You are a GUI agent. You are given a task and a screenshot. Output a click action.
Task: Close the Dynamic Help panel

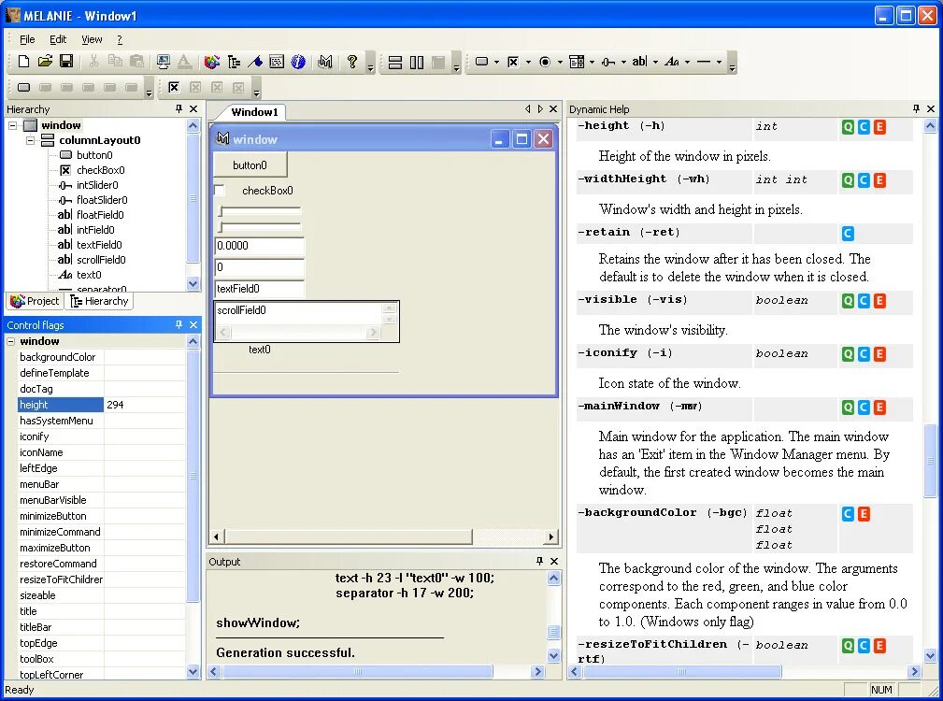coord(931,108)
